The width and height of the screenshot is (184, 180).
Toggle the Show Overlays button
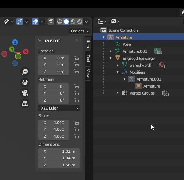click(x=35, y=22)
